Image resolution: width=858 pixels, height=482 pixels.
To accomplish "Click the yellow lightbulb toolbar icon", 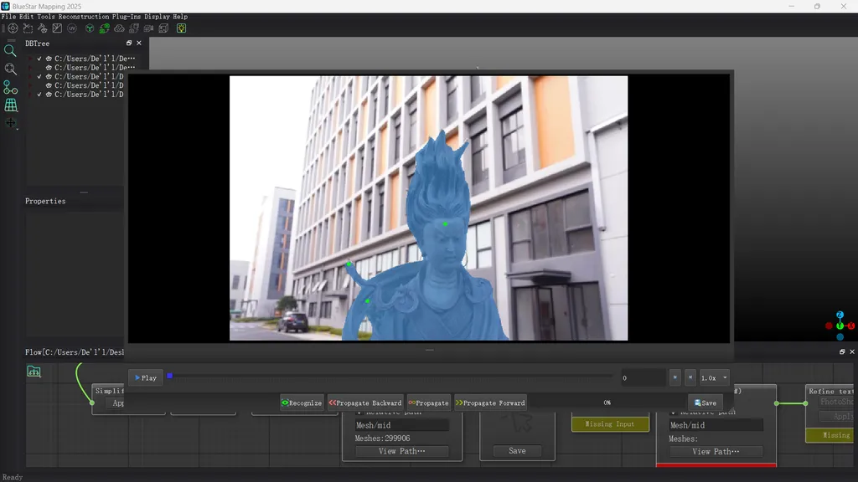I will (x=181, y=28).
